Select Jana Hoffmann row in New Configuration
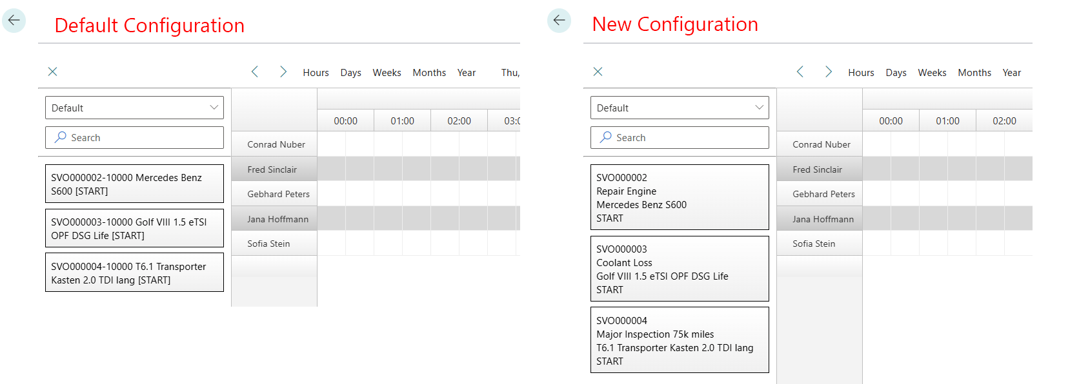This screenshot has height=384, width=1079. click(820, 219)
